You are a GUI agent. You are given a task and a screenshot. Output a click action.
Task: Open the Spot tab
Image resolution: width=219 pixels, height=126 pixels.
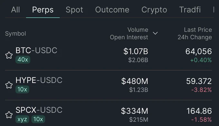(74, 10)
